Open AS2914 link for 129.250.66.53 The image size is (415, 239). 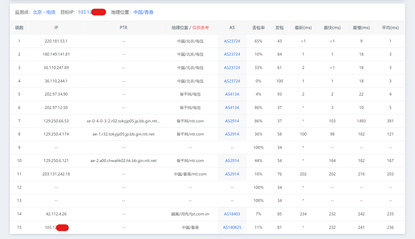(x=232, y=121)
